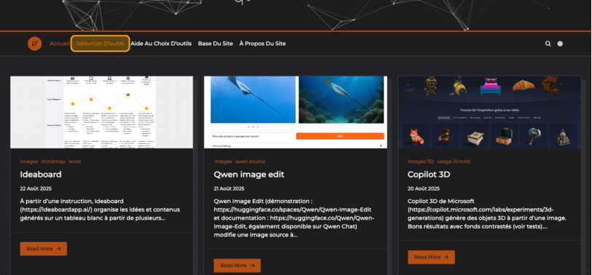Filter by the mindmap tag

[x=53, y=162]
